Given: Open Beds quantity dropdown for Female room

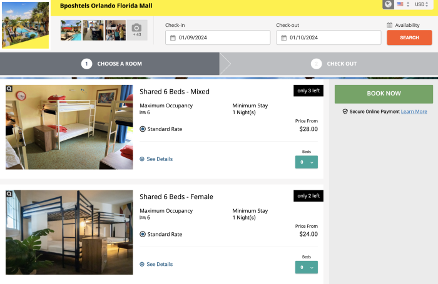Looking at the screenshot, I should pyautogui.click(x=306, y=267).
